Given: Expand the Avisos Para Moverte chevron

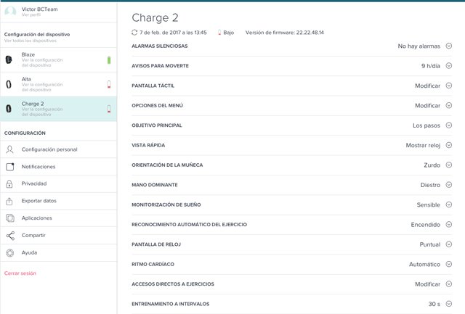Looking at the screenshot, I should [449, 66].
